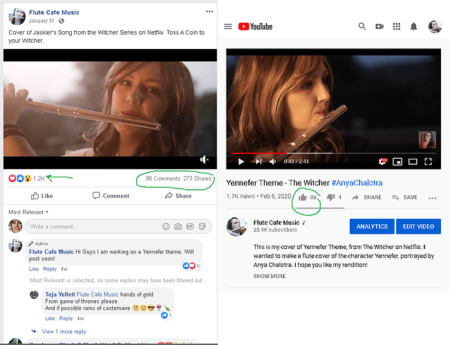Image resolution: width=450 pixels, height=345 pixels.
Task: Play the Facebook flute video
Action: 110,109
